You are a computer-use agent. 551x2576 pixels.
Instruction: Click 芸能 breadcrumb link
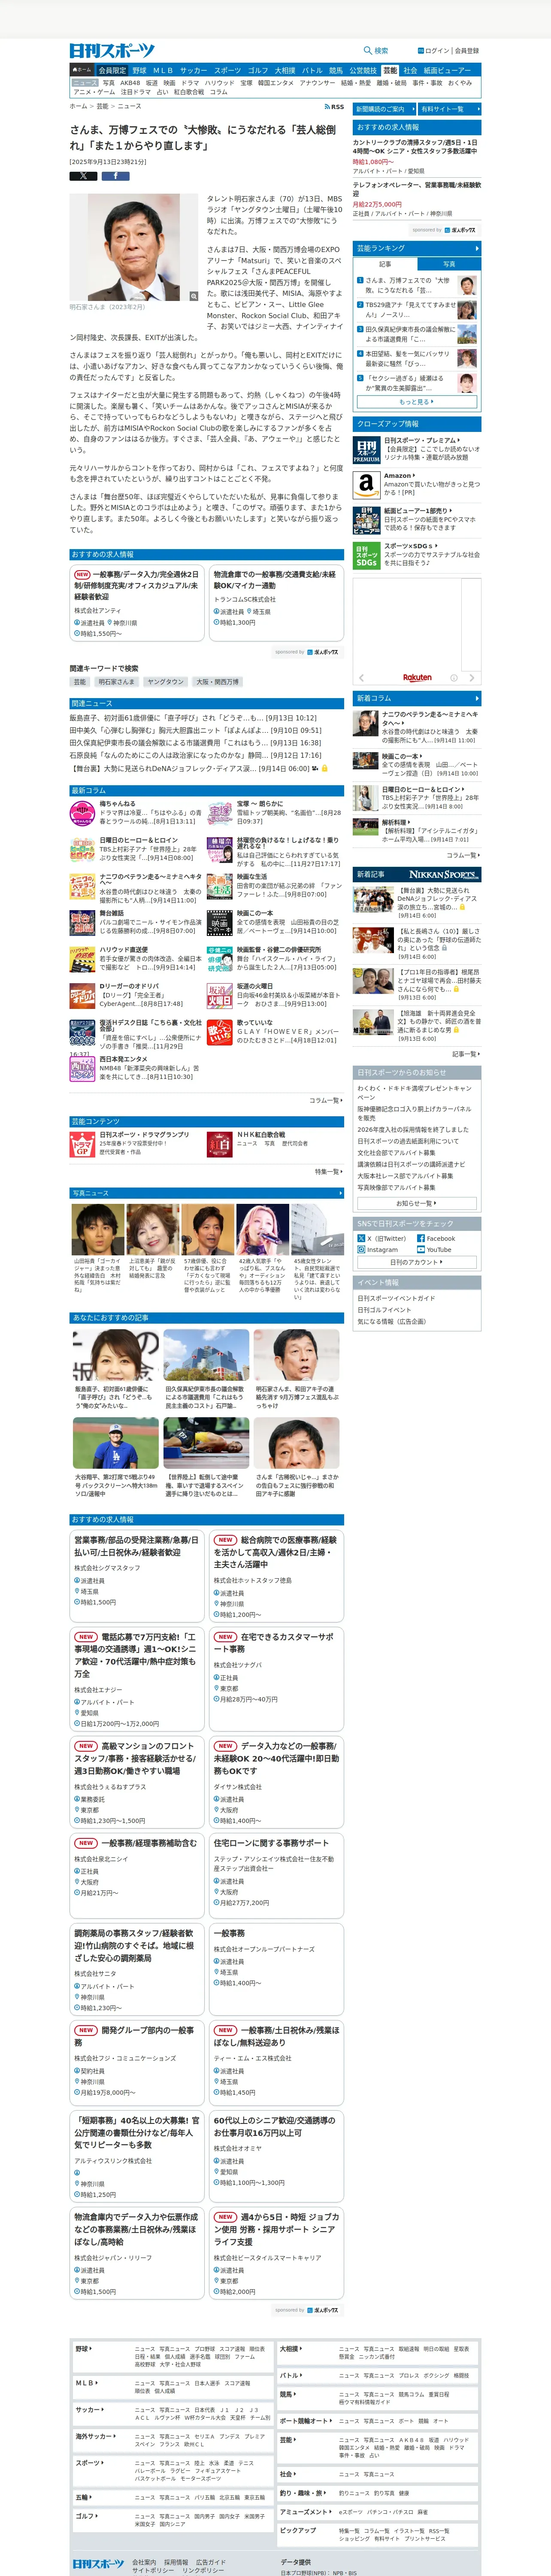(102, 106)
